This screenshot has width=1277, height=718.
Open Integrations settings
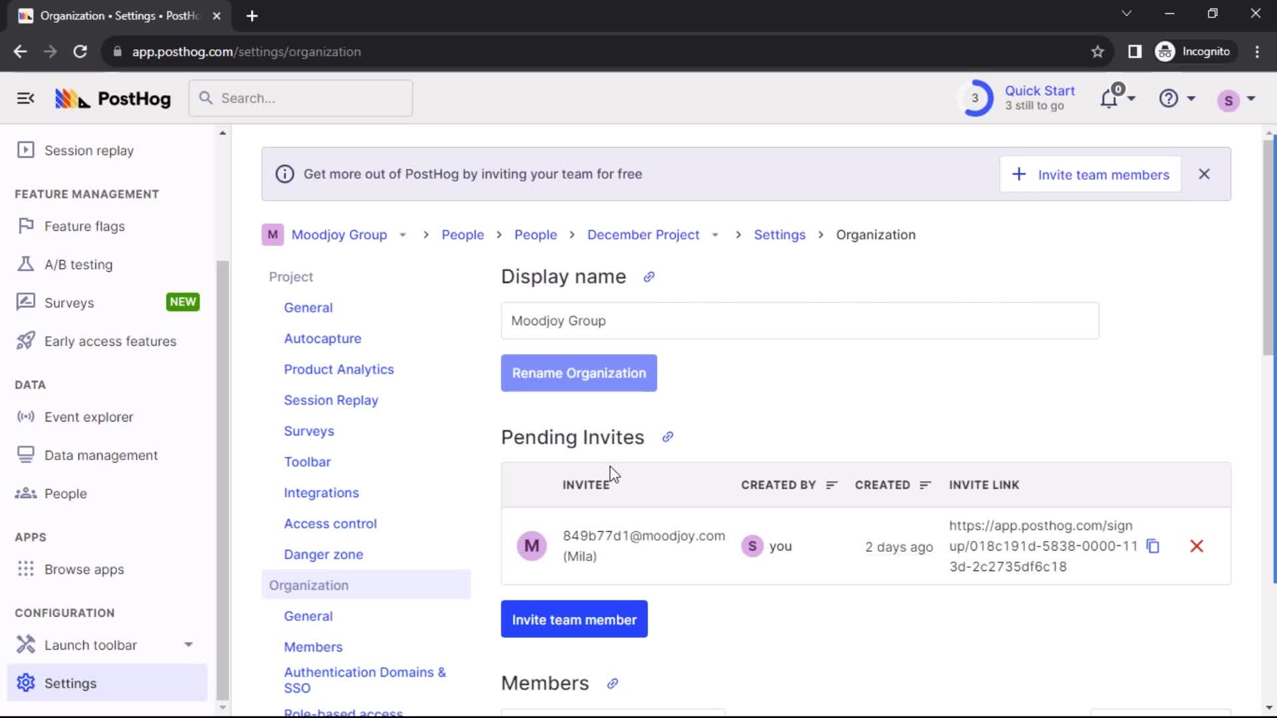(321, 493)
